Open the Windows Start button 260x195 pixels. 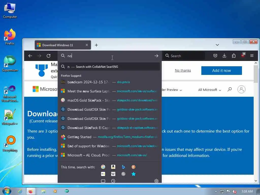point(7,191)
